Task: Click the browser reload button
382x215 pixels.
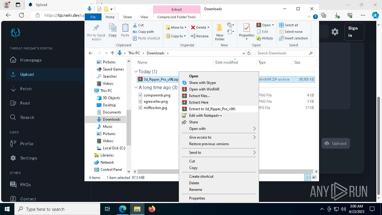Action: (x=21, y=15)
